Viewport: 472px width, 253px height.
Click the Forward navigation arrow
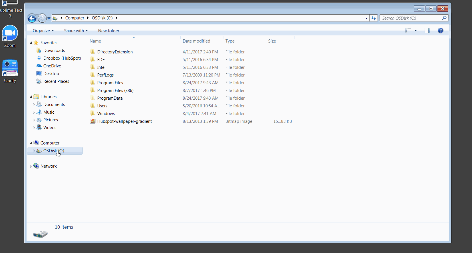coord(42,18)
